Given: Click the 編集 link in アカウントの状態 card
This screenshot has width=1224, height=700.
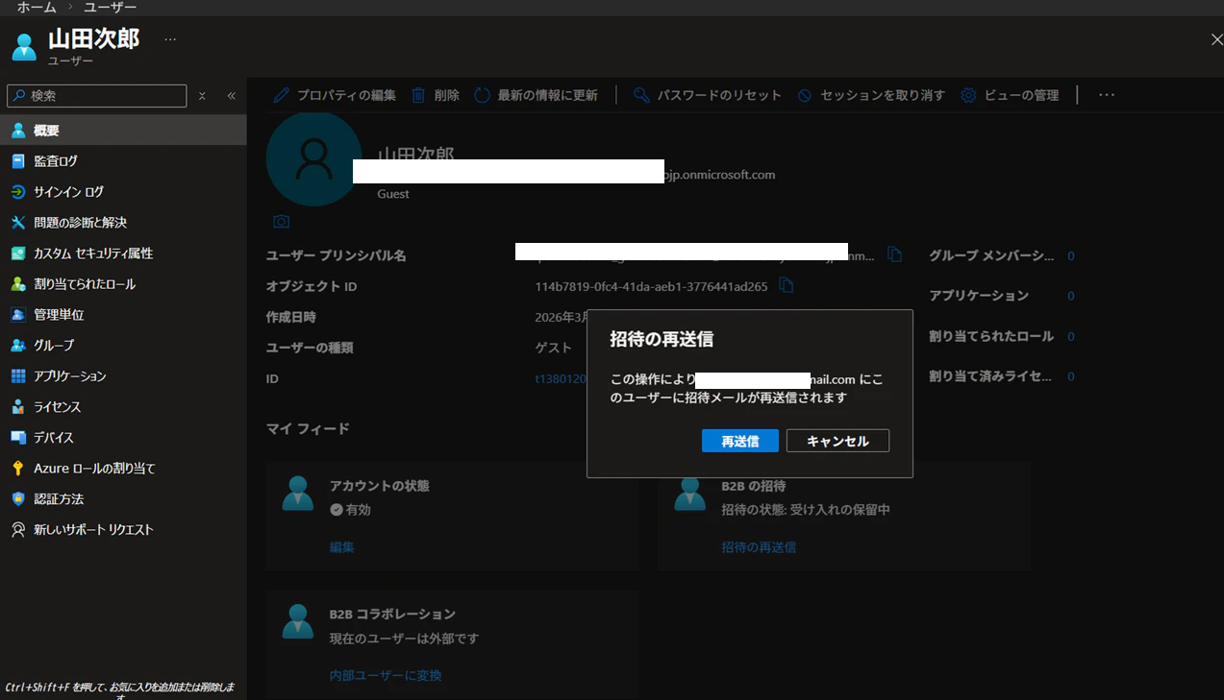Looking at the screenshot, I should tap(342, 547).
